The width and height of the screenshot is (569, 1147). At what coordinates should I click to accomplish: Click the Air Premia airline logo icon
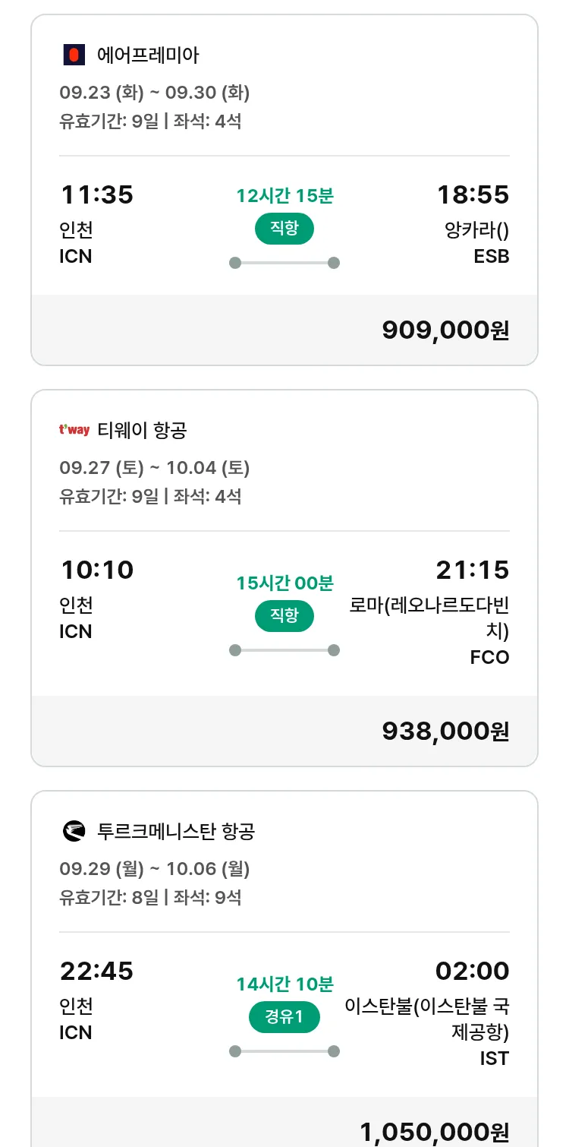coord(74,55)
